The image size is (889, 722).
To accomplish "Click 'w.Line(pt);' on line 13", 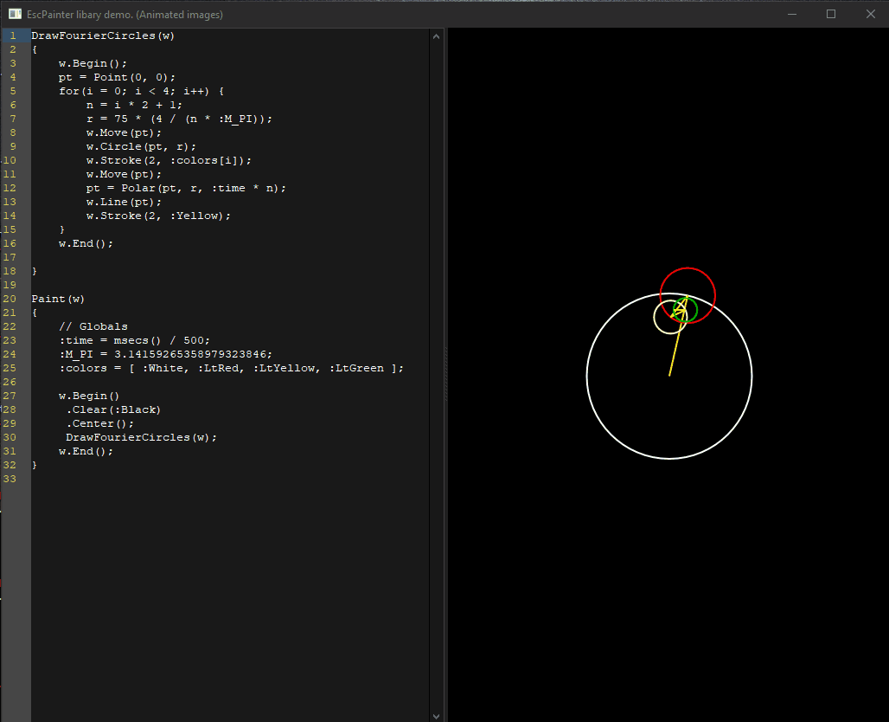I will [124, 202].
